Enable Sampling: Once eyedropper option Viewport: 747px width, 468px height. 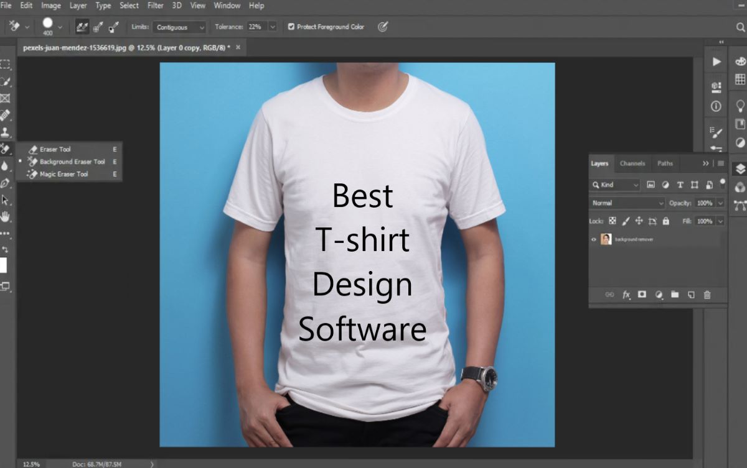point(98,27)
